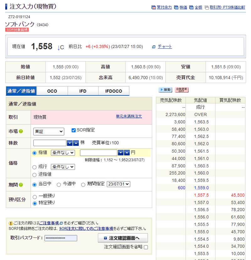Switch to the OCO order tab
The image size is (251, 260).
click(52, 91)
